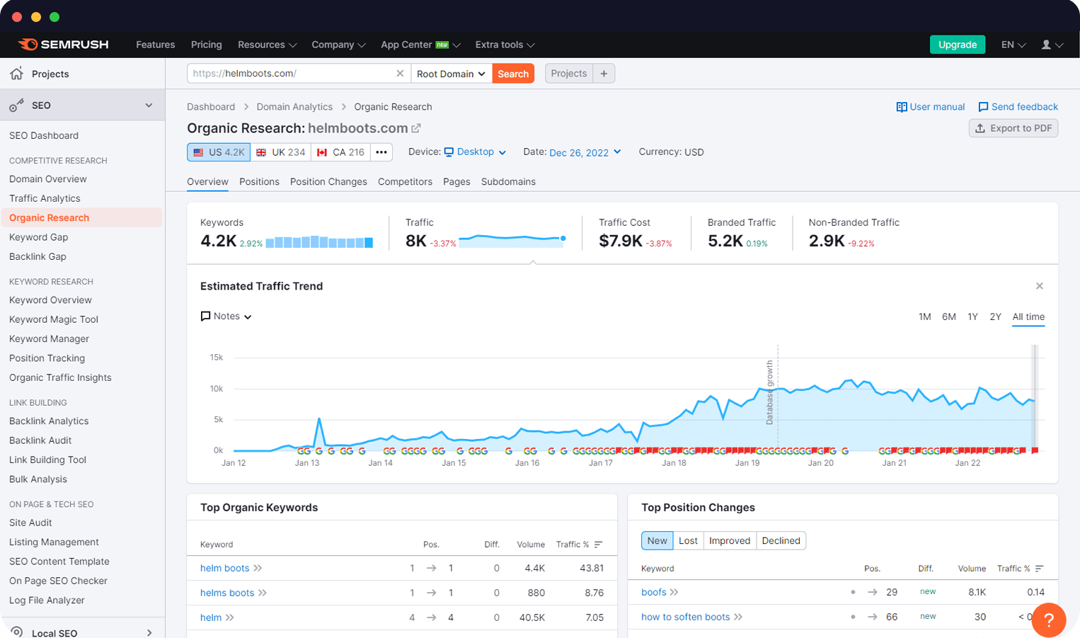Image resolution: width=1080 pixels, height=638 pixels.
Task: Click the Traffic mini trend sparkline
Action: (x=512, y=240)
